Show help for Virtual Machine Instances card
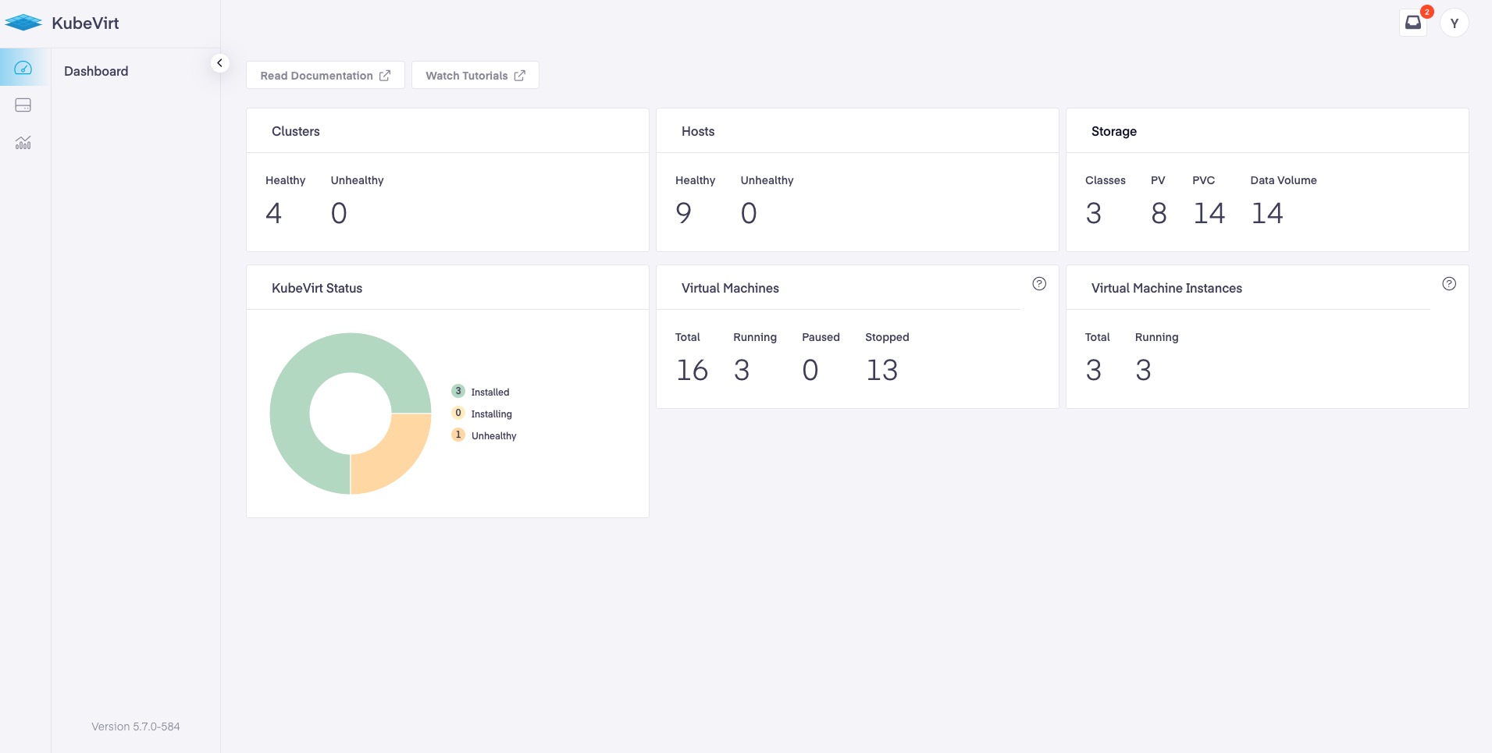 1449,284
